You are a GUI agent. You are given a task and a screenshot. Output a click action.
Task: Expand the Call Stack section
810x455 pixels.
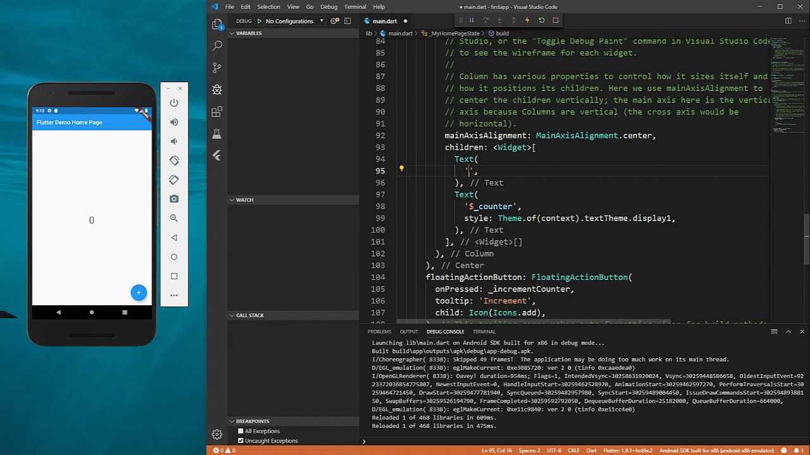[x=250, y=315]
